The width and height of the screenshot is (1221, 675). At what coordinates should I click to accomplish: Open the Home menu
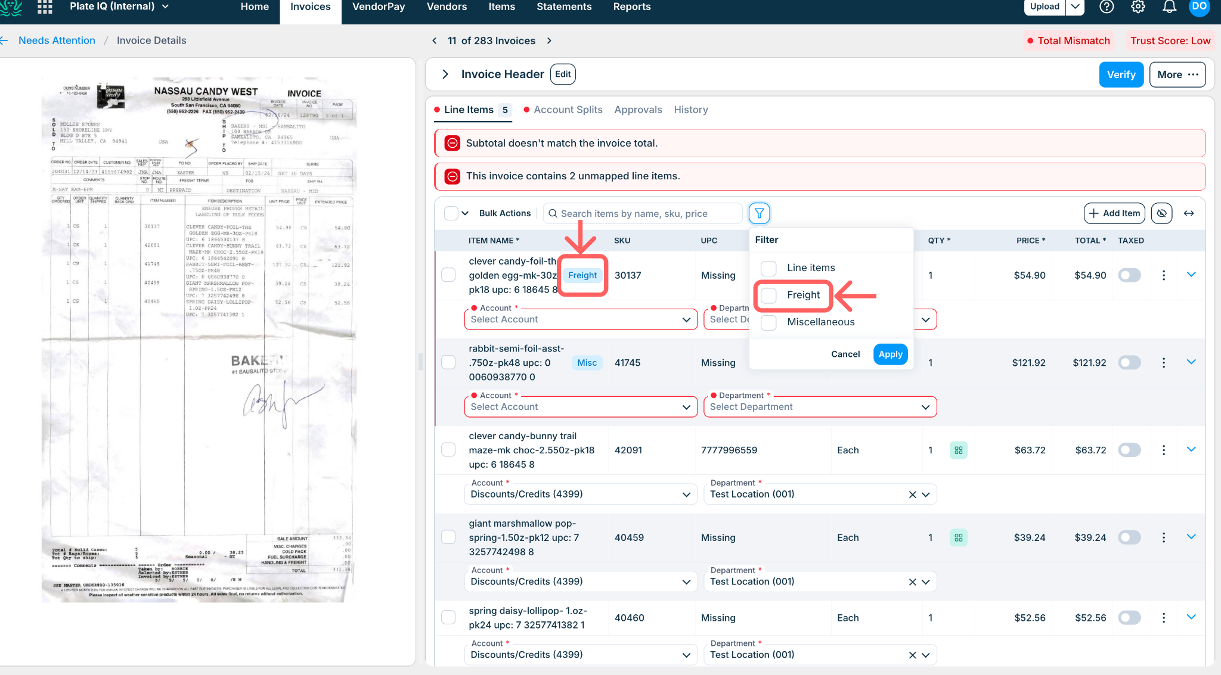[255, 7]
